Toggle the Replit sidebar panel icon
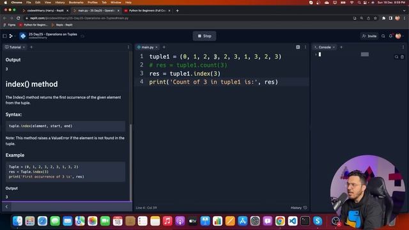Screen dimensions: 409x230 (x=4, y=36)
